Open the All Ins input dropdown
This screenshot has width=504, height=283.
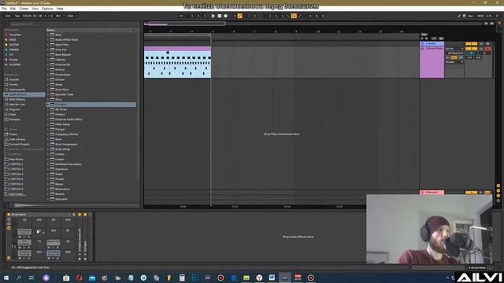click(454, 49)
